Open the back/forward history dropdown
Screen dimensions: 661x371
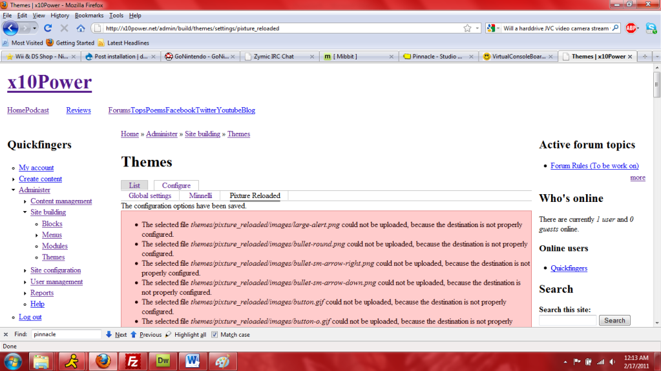point(34,28)
